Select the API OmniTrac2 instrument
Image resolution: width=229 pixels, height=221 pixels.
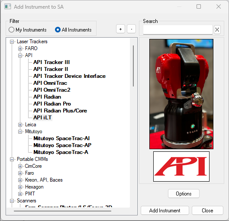pos(52,90)
